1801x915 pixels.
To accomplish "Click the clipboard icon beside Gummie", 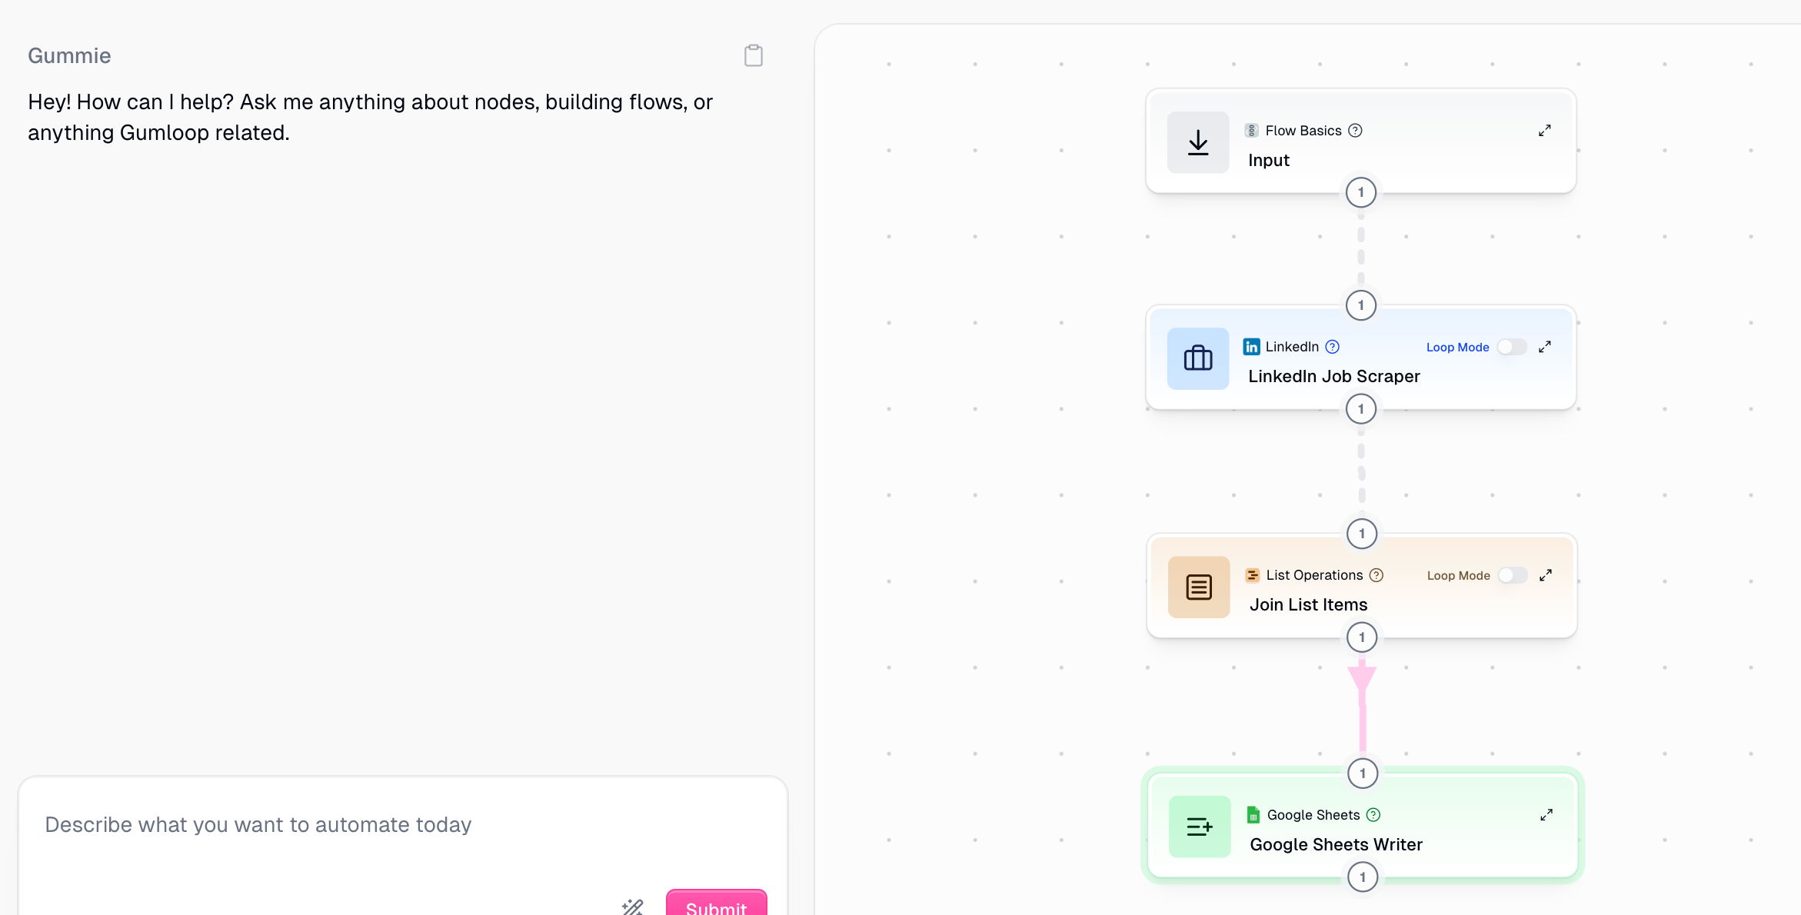I will pos(753,55).
